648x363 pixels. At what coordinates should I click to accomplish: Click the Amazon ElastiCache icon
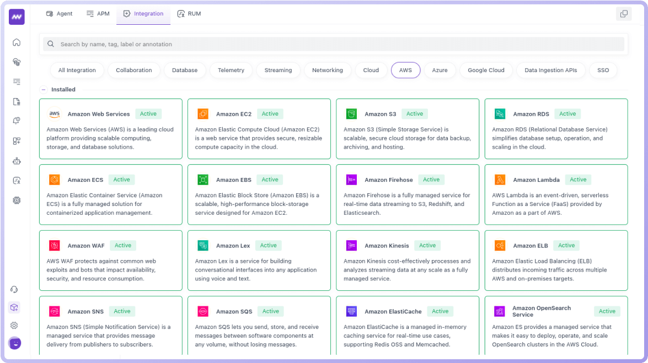(351, 311)
